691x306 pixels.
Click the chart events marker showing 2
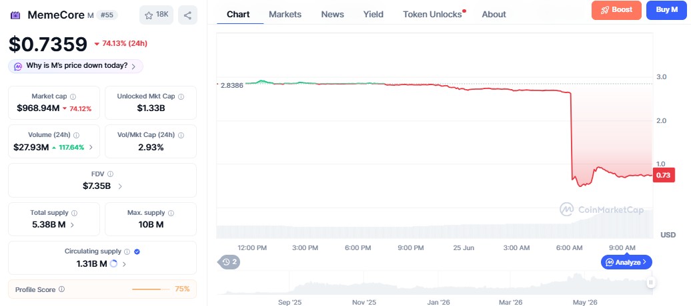coord(229,262)
